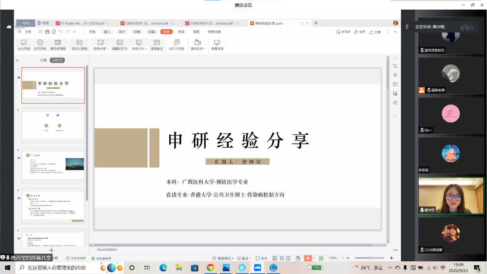Open presenter view (演讲者视图)
The height and width of the screenshot is (274, 487).
tap(58, 45)
